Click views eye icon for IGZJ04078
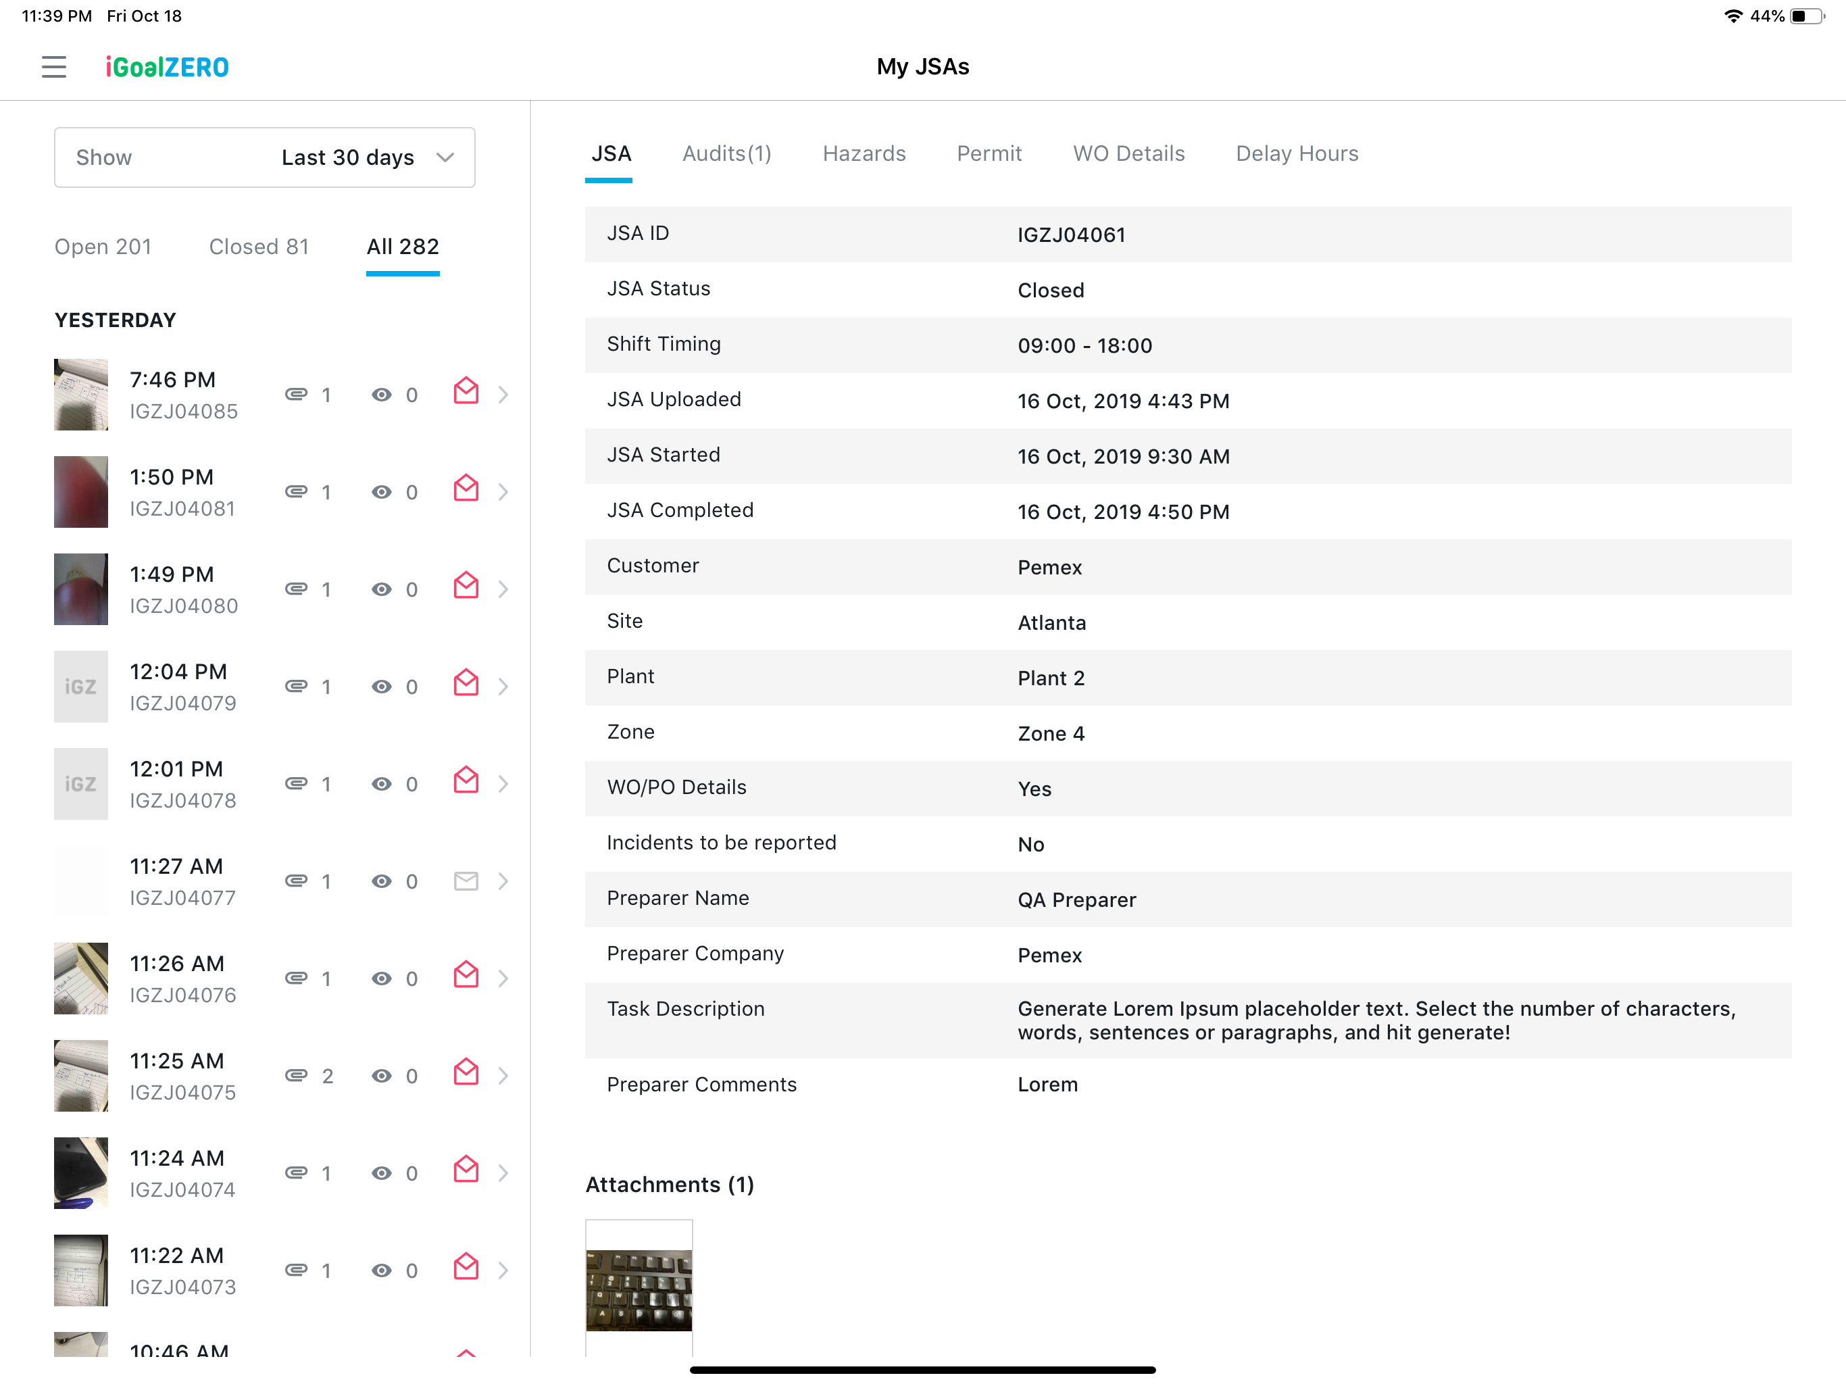The width and height of the screenshot is (1846, 1384). (x=381, y=784)
